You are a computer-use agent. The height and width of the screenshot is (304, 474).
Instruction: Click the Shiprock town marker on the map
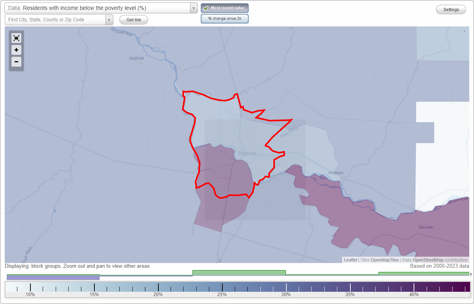[247, 153]
